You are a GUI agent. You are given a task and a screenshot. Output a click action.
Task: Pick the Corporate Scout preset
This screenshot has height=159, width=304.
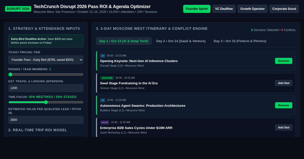click(x=284, y=9)
